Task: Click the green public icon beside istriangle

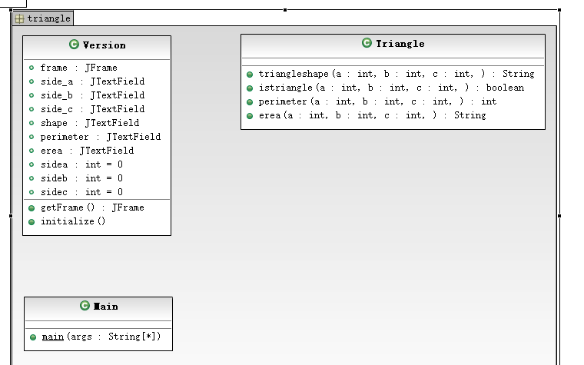Action: pyautogui.click(x=250, y=88)
